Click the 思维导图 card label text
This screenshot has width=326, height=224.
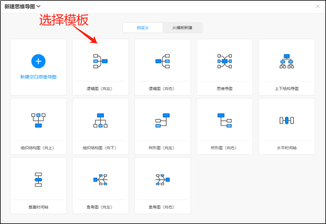225,89
